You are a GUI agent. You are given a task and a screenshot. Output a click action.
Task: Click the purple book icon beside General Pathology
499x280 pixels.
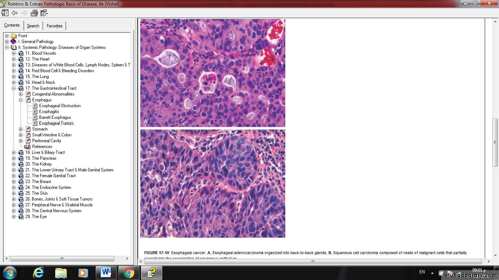(x=14, y=42)
